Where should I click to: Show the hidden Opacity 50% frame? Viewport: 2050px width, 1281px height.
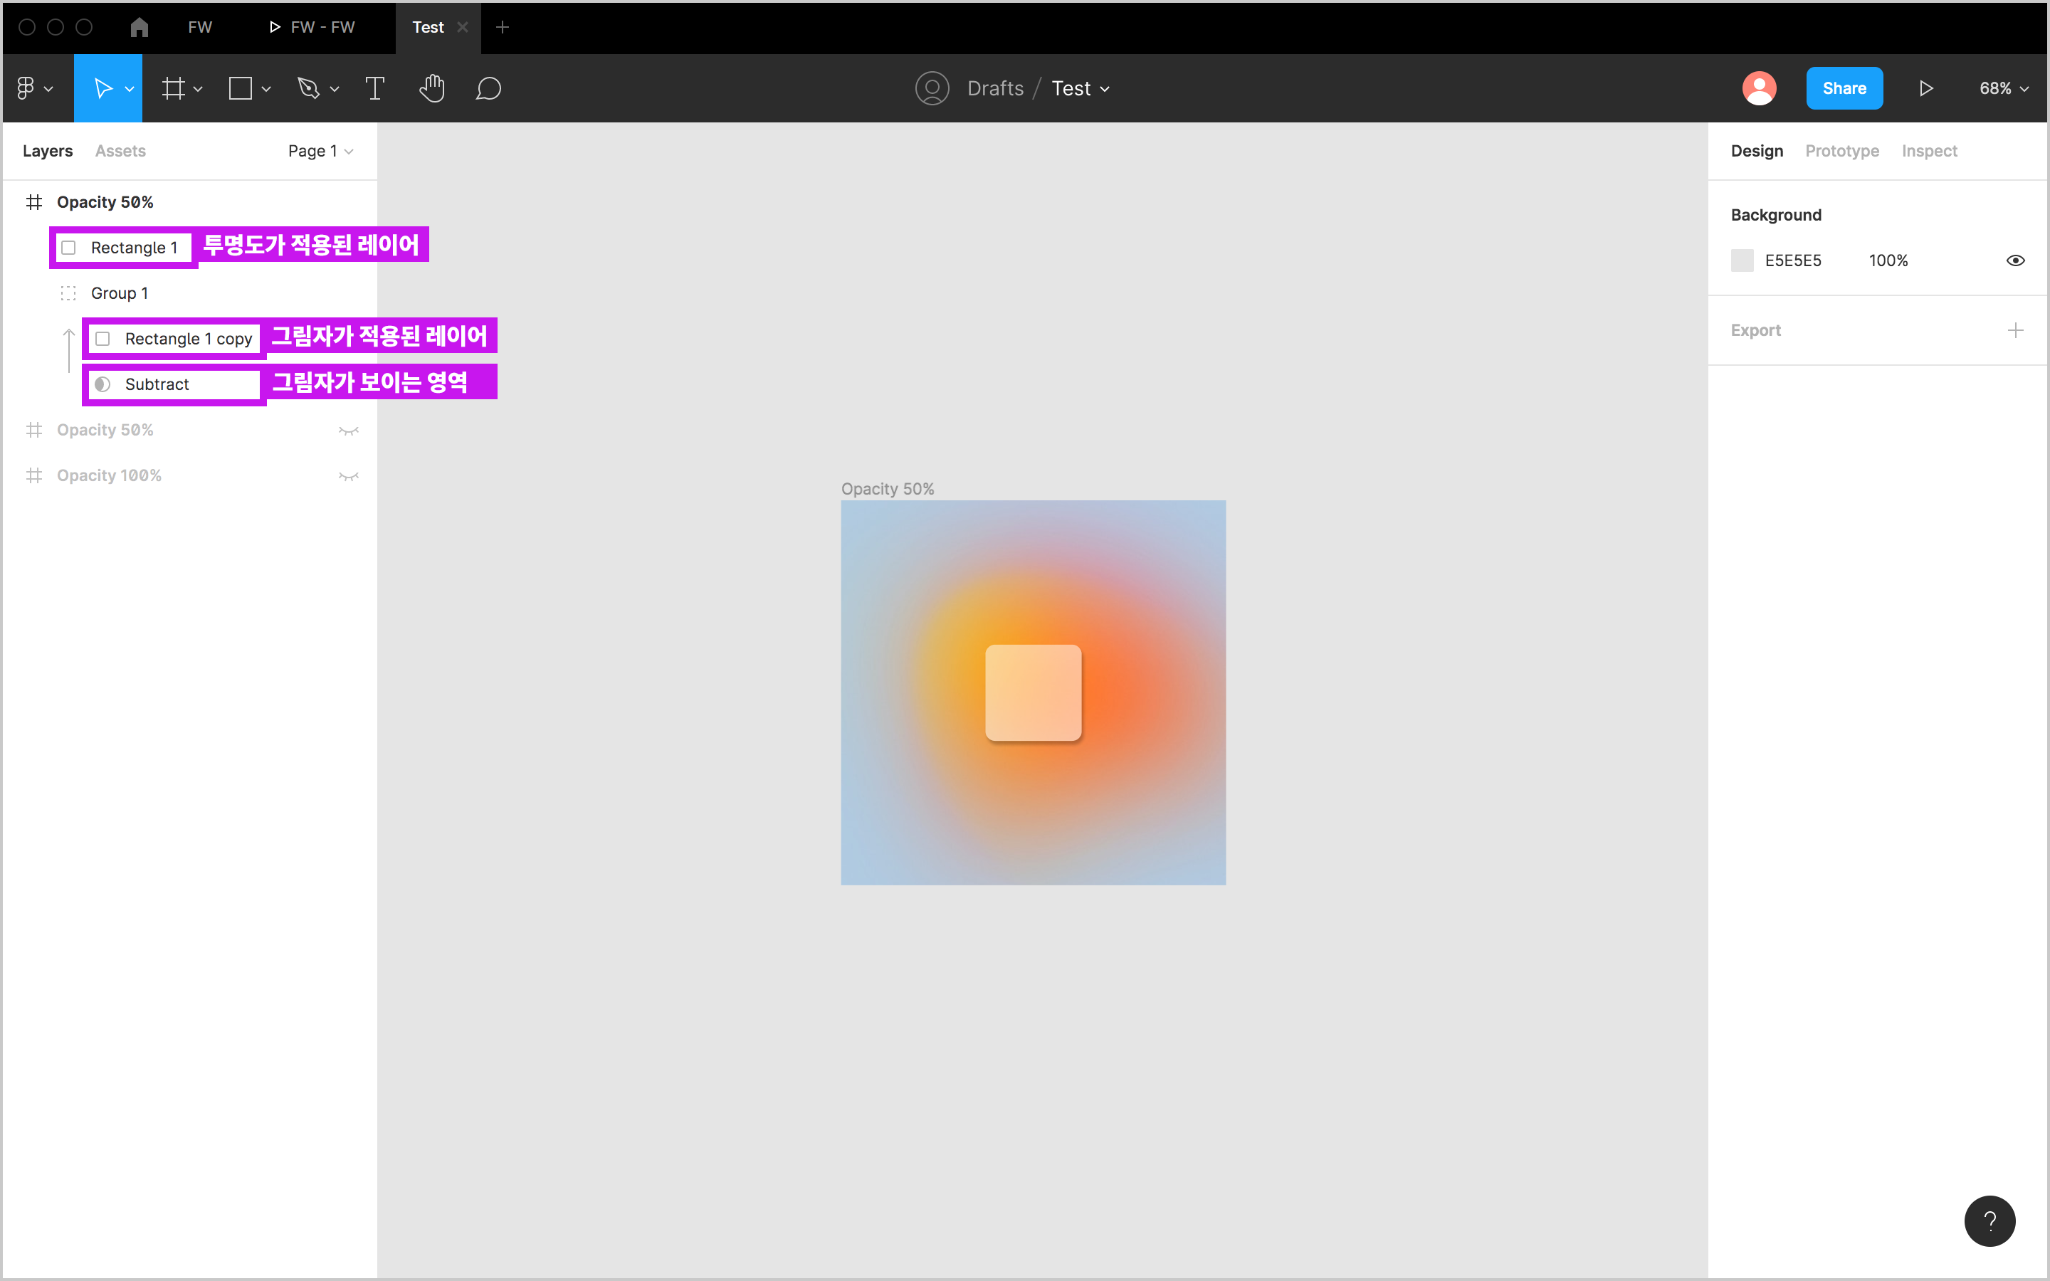point(348,431)
